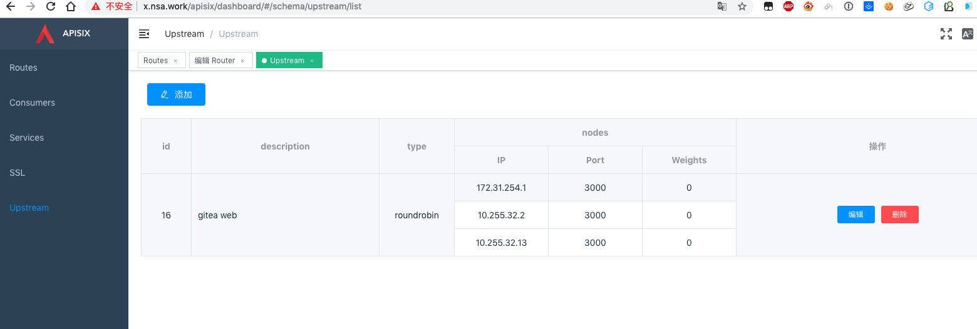The image size is (977, 329).
Task: Click the nodes column header
Action: pos(595,133)
